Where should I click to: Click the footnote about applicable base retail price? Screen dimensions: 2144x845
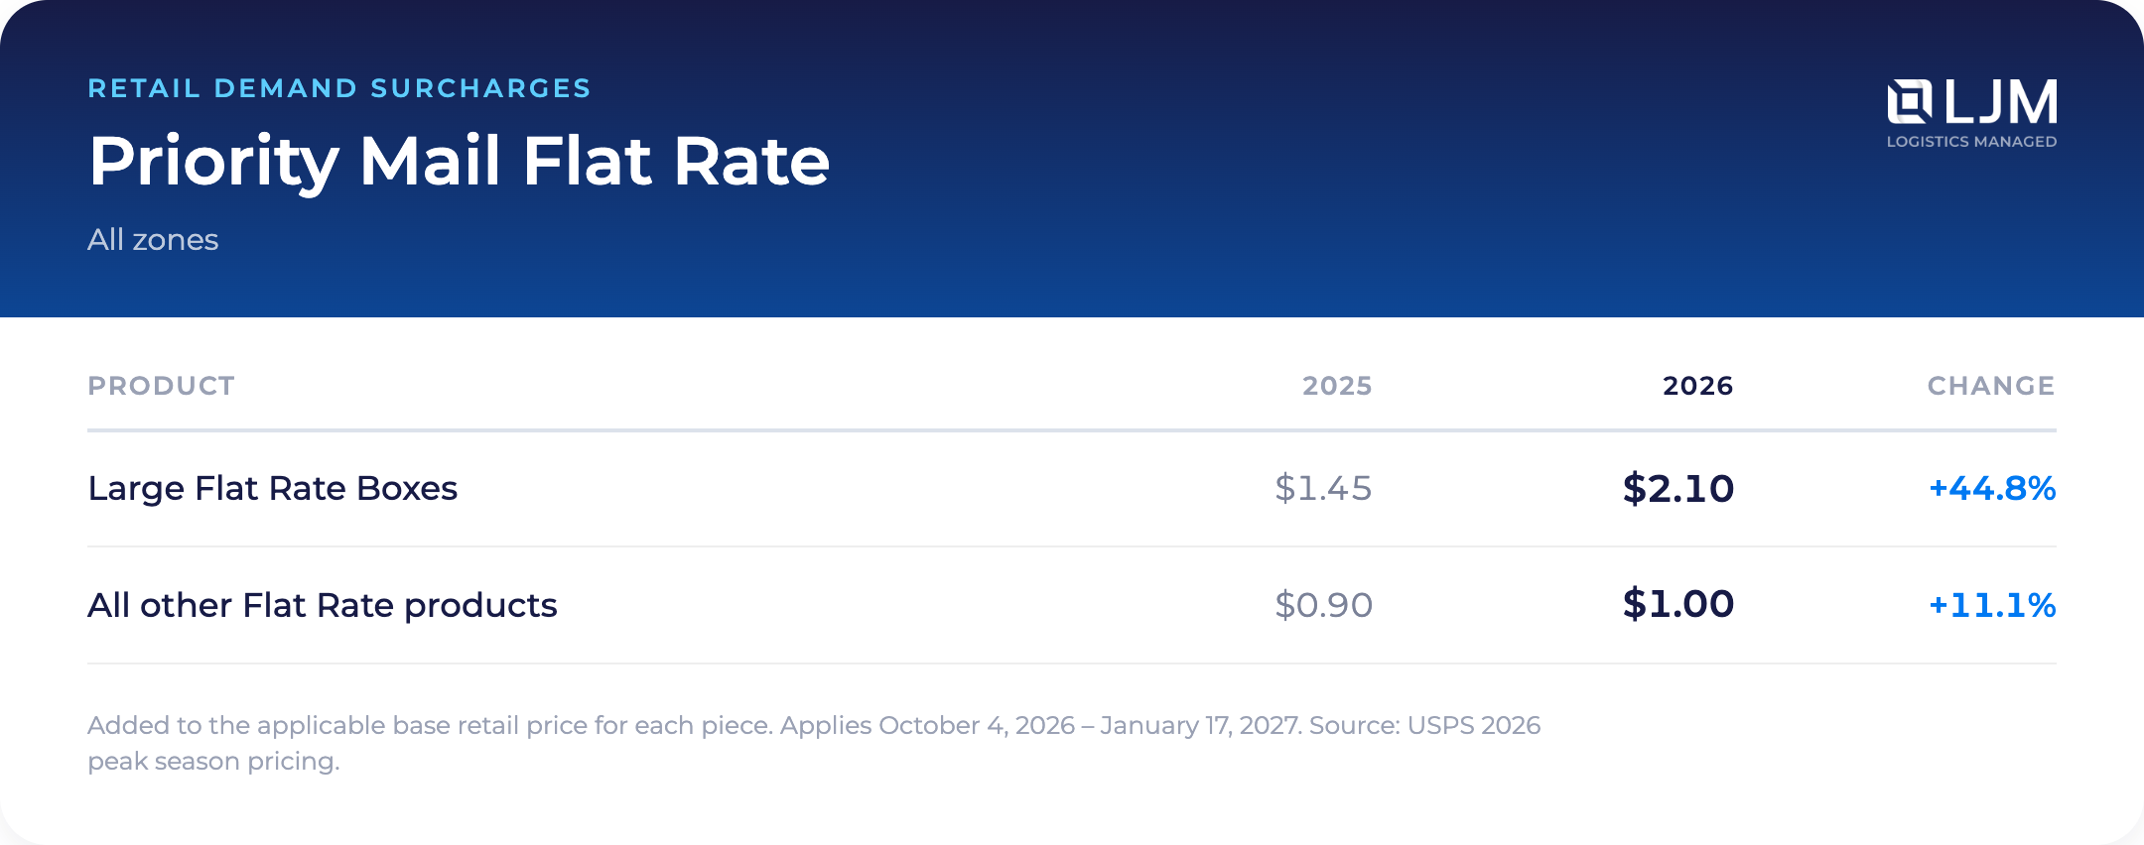point(814,743)
